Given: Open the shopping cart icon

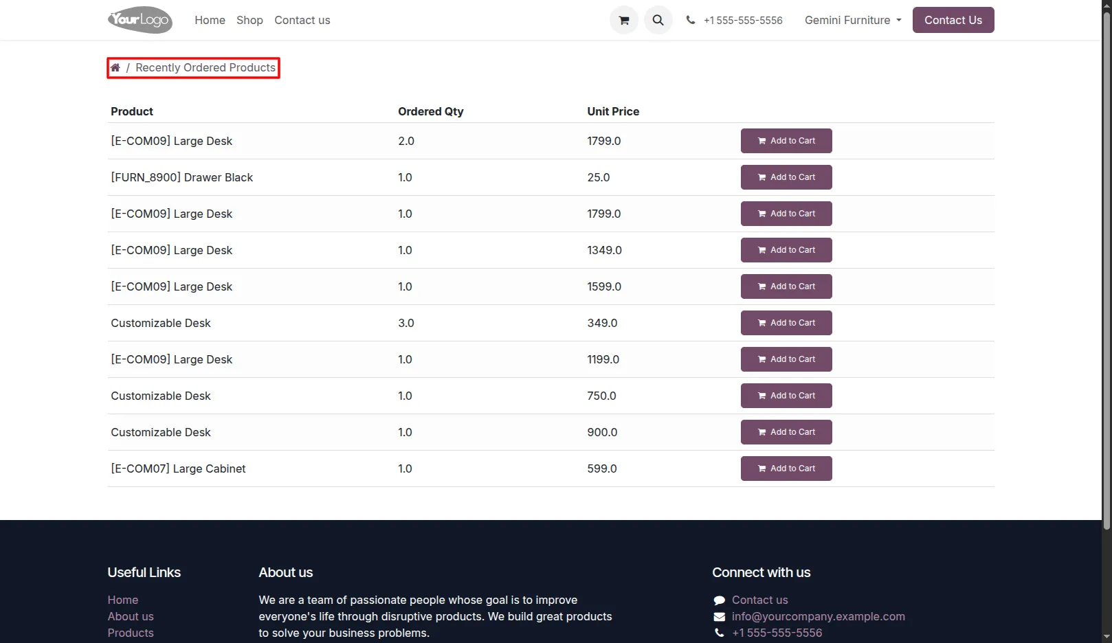Looking at the screenshot, I should (624, 21).
